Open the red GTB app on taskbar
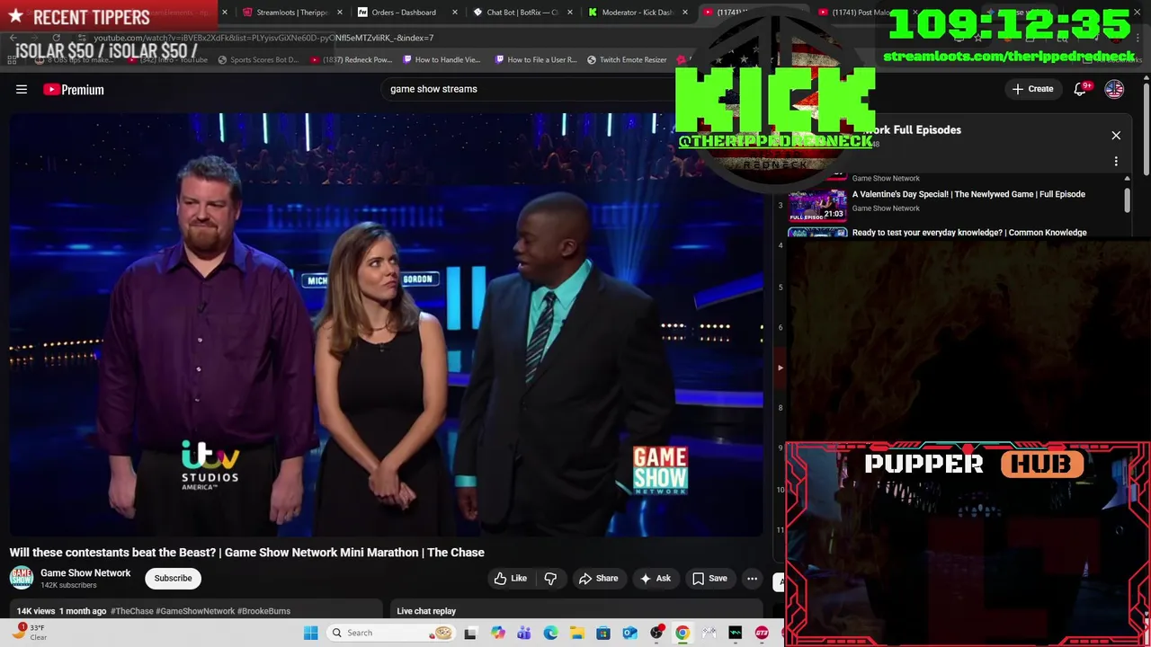 (762, 633)
